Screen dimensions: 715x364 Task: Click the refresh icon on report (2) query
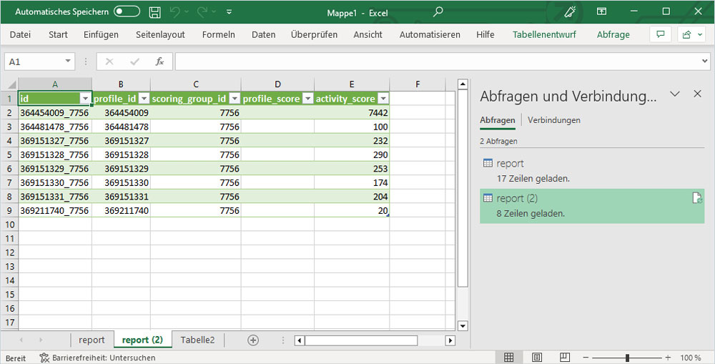(x=696, y=198)
